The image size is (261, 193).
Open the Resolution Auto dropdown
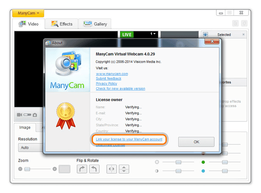point(31,148)
